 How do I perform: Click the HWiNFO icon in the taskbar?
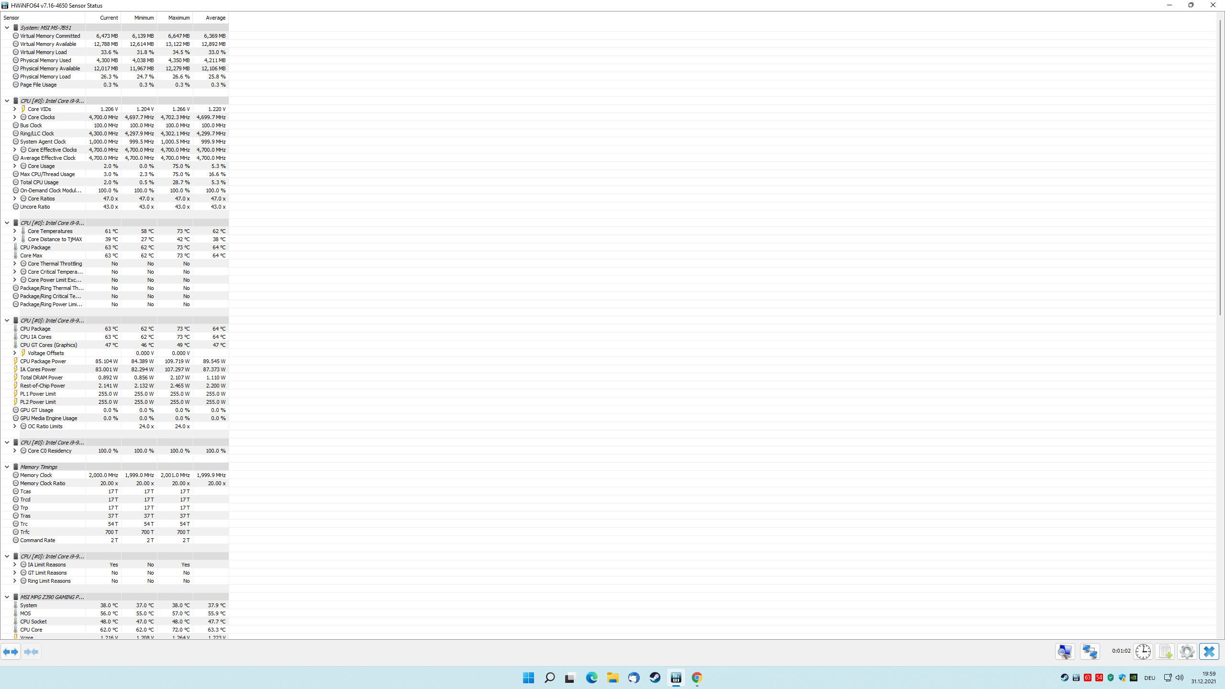[x=676, y=678]
